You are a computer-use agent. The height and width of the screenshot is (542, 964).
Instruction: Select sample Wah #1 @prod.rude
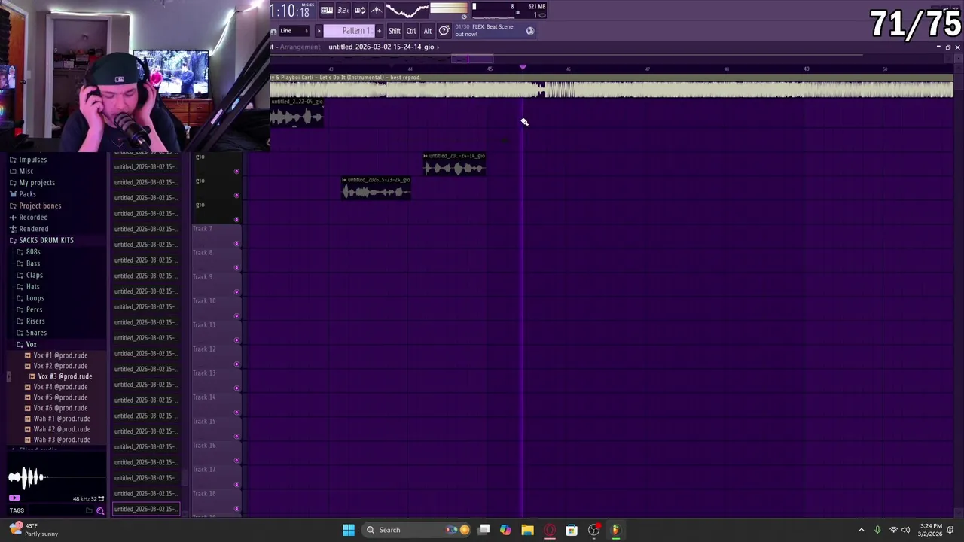62,419
